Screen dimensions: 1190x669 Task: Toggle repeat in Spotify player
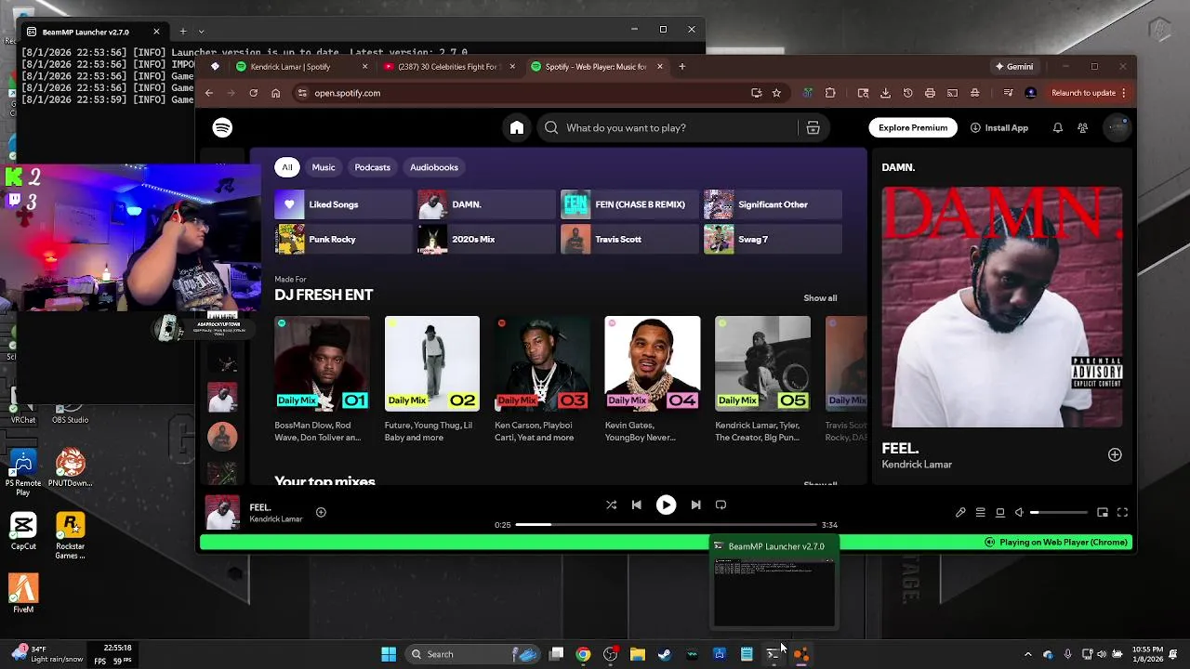(x=721, y=505)
